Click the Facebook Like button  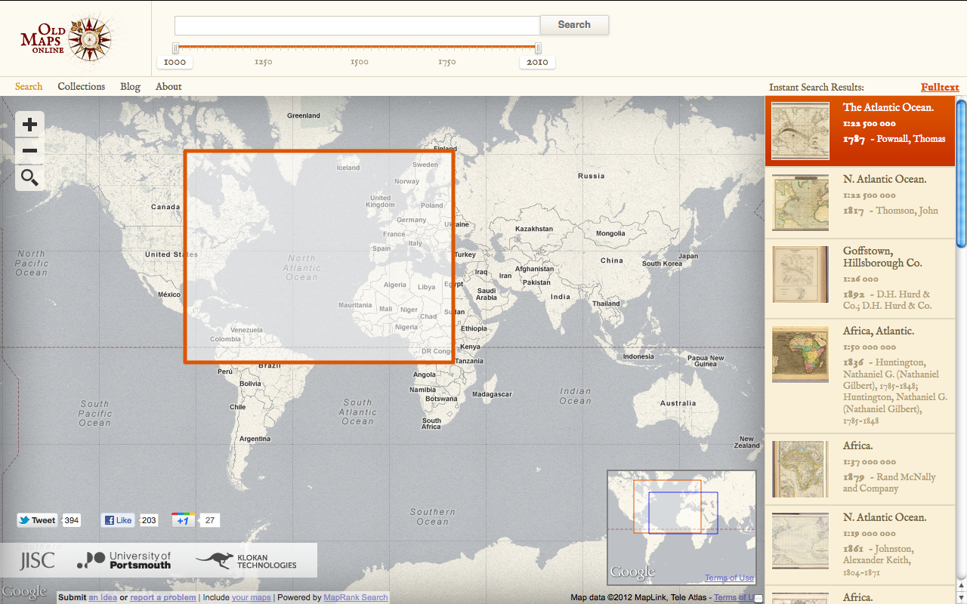[119, 520]
